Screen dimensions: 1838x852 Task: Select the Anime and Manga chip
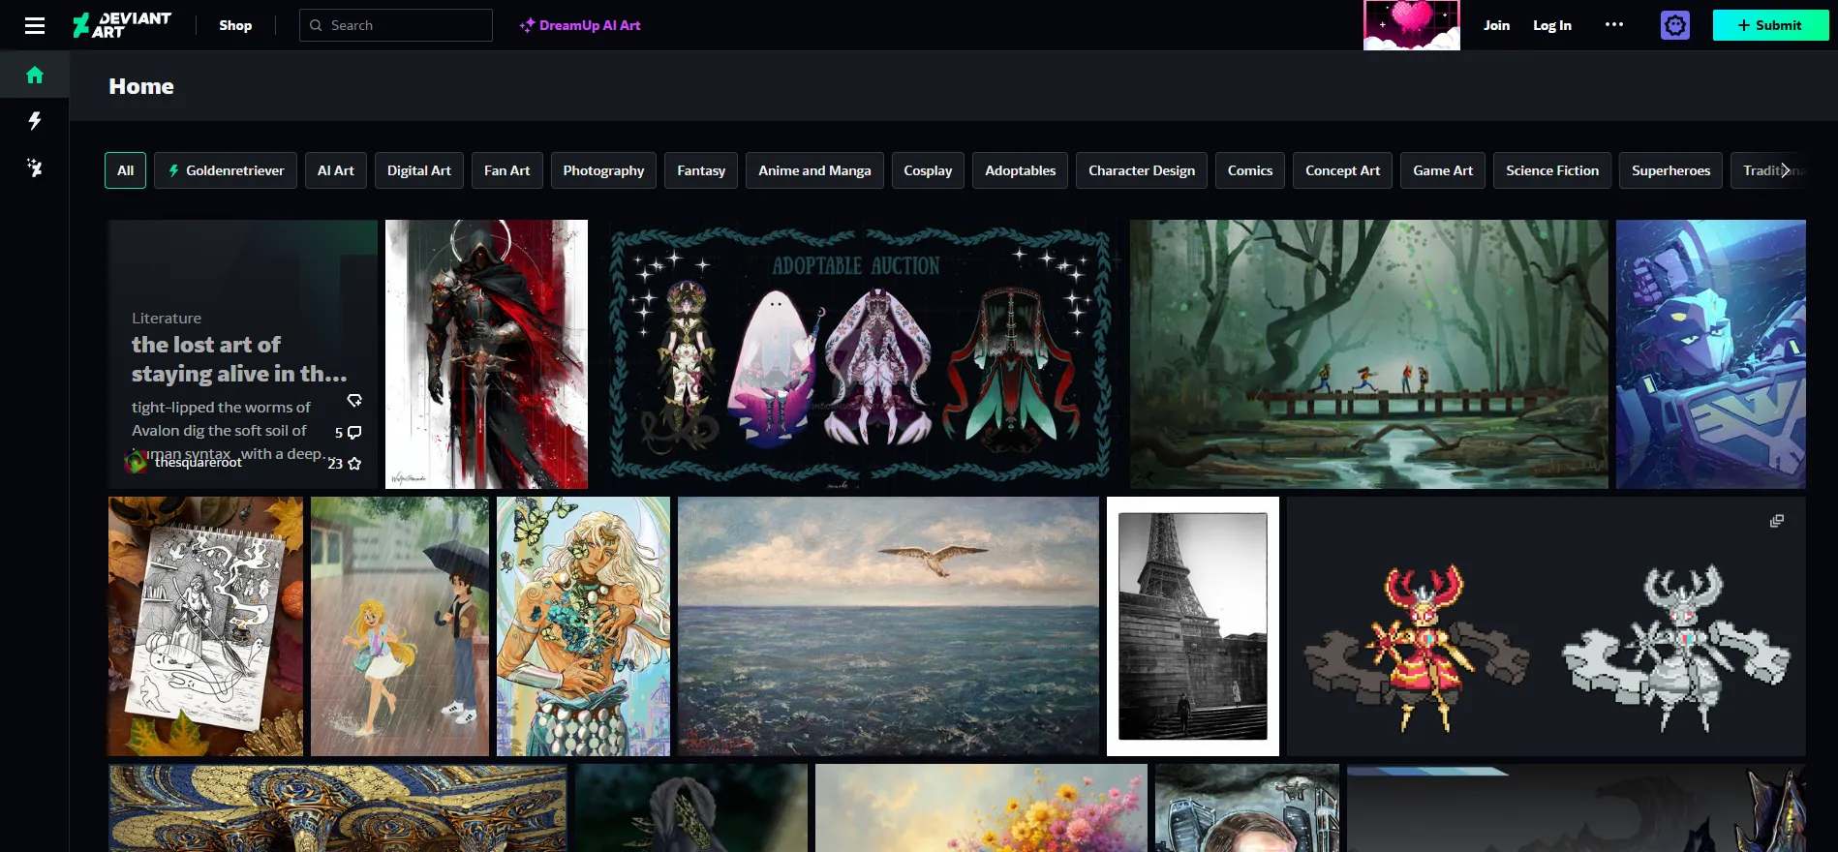[x=814, y=170]
